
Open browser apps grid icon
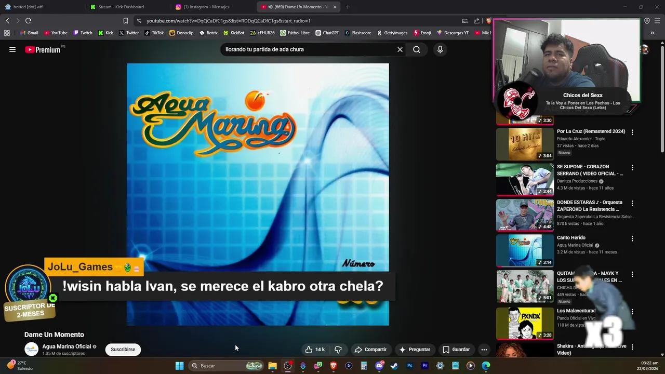7,33
